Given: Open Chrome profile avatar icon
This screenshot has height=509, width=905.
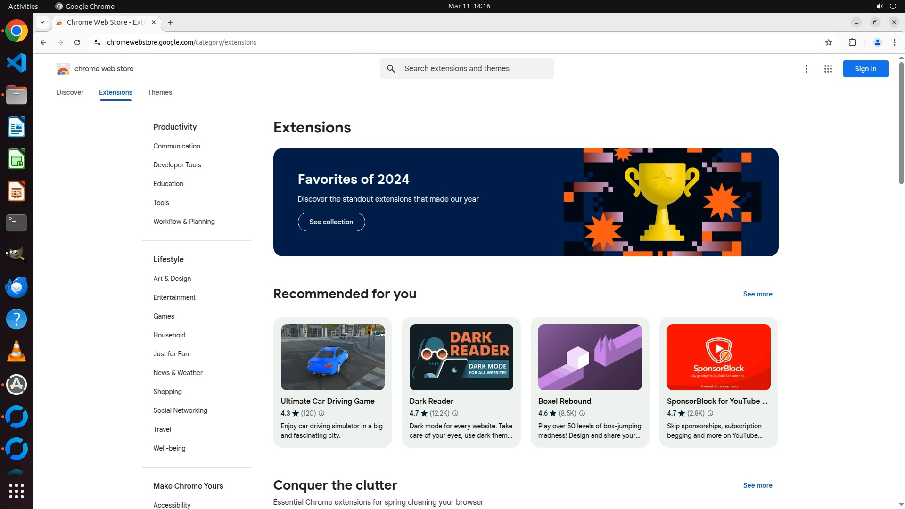Looking at the screenshot, I should 877,42.
